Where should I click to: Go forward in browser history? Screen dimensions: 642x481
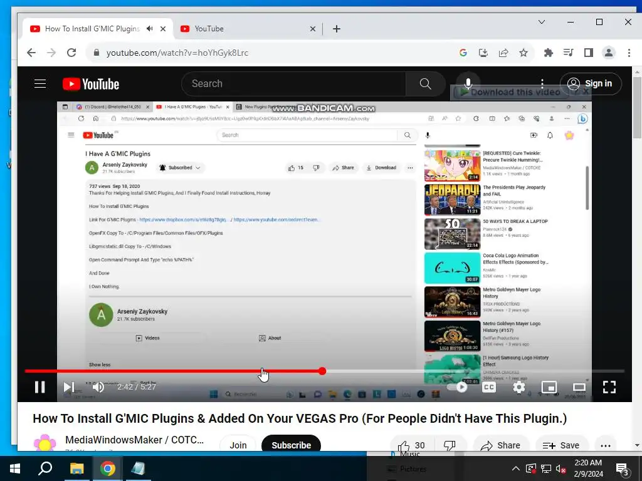point(51,53)
